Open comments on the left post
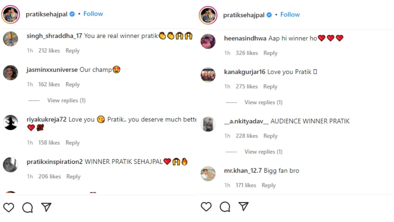 click(27, 207)
